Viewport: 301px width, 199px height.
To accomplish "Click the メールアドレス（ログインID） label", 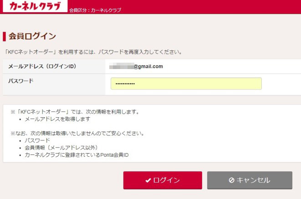I will tap(42, 66).
